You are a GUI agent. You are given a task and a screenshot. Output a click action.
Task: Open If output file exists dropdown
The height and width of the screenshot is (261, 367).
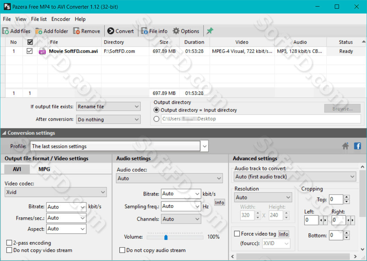(x=108, y=107)
